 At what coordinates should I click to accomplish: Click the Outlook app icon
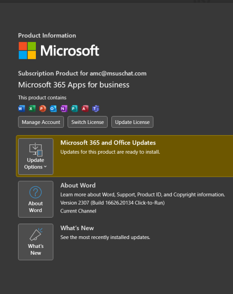pyautogui.click(x=53, y=109)
